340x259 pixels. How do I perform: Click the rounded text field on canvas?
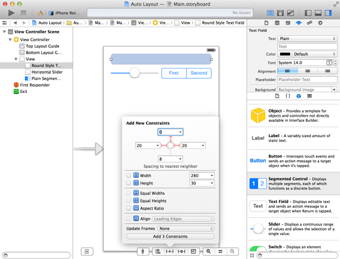click(161, 59)
